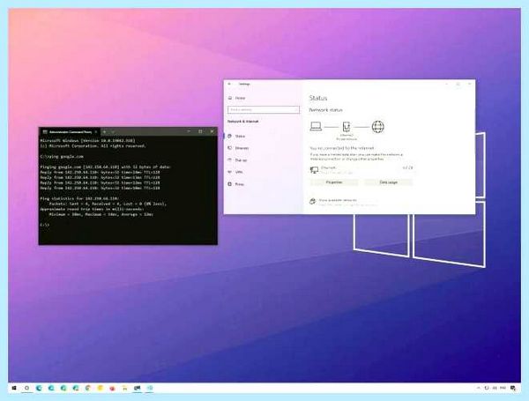The width and height of the screenshot is (529, 401).
Task: Click the Ping statistics line in terminal
Action: (79, 198)
